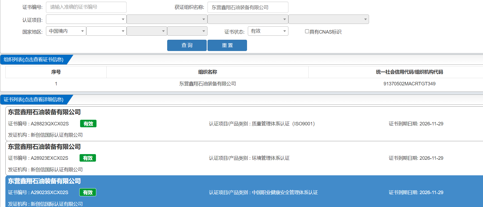Check the 具有CNAS标识 checkbox

307,31
